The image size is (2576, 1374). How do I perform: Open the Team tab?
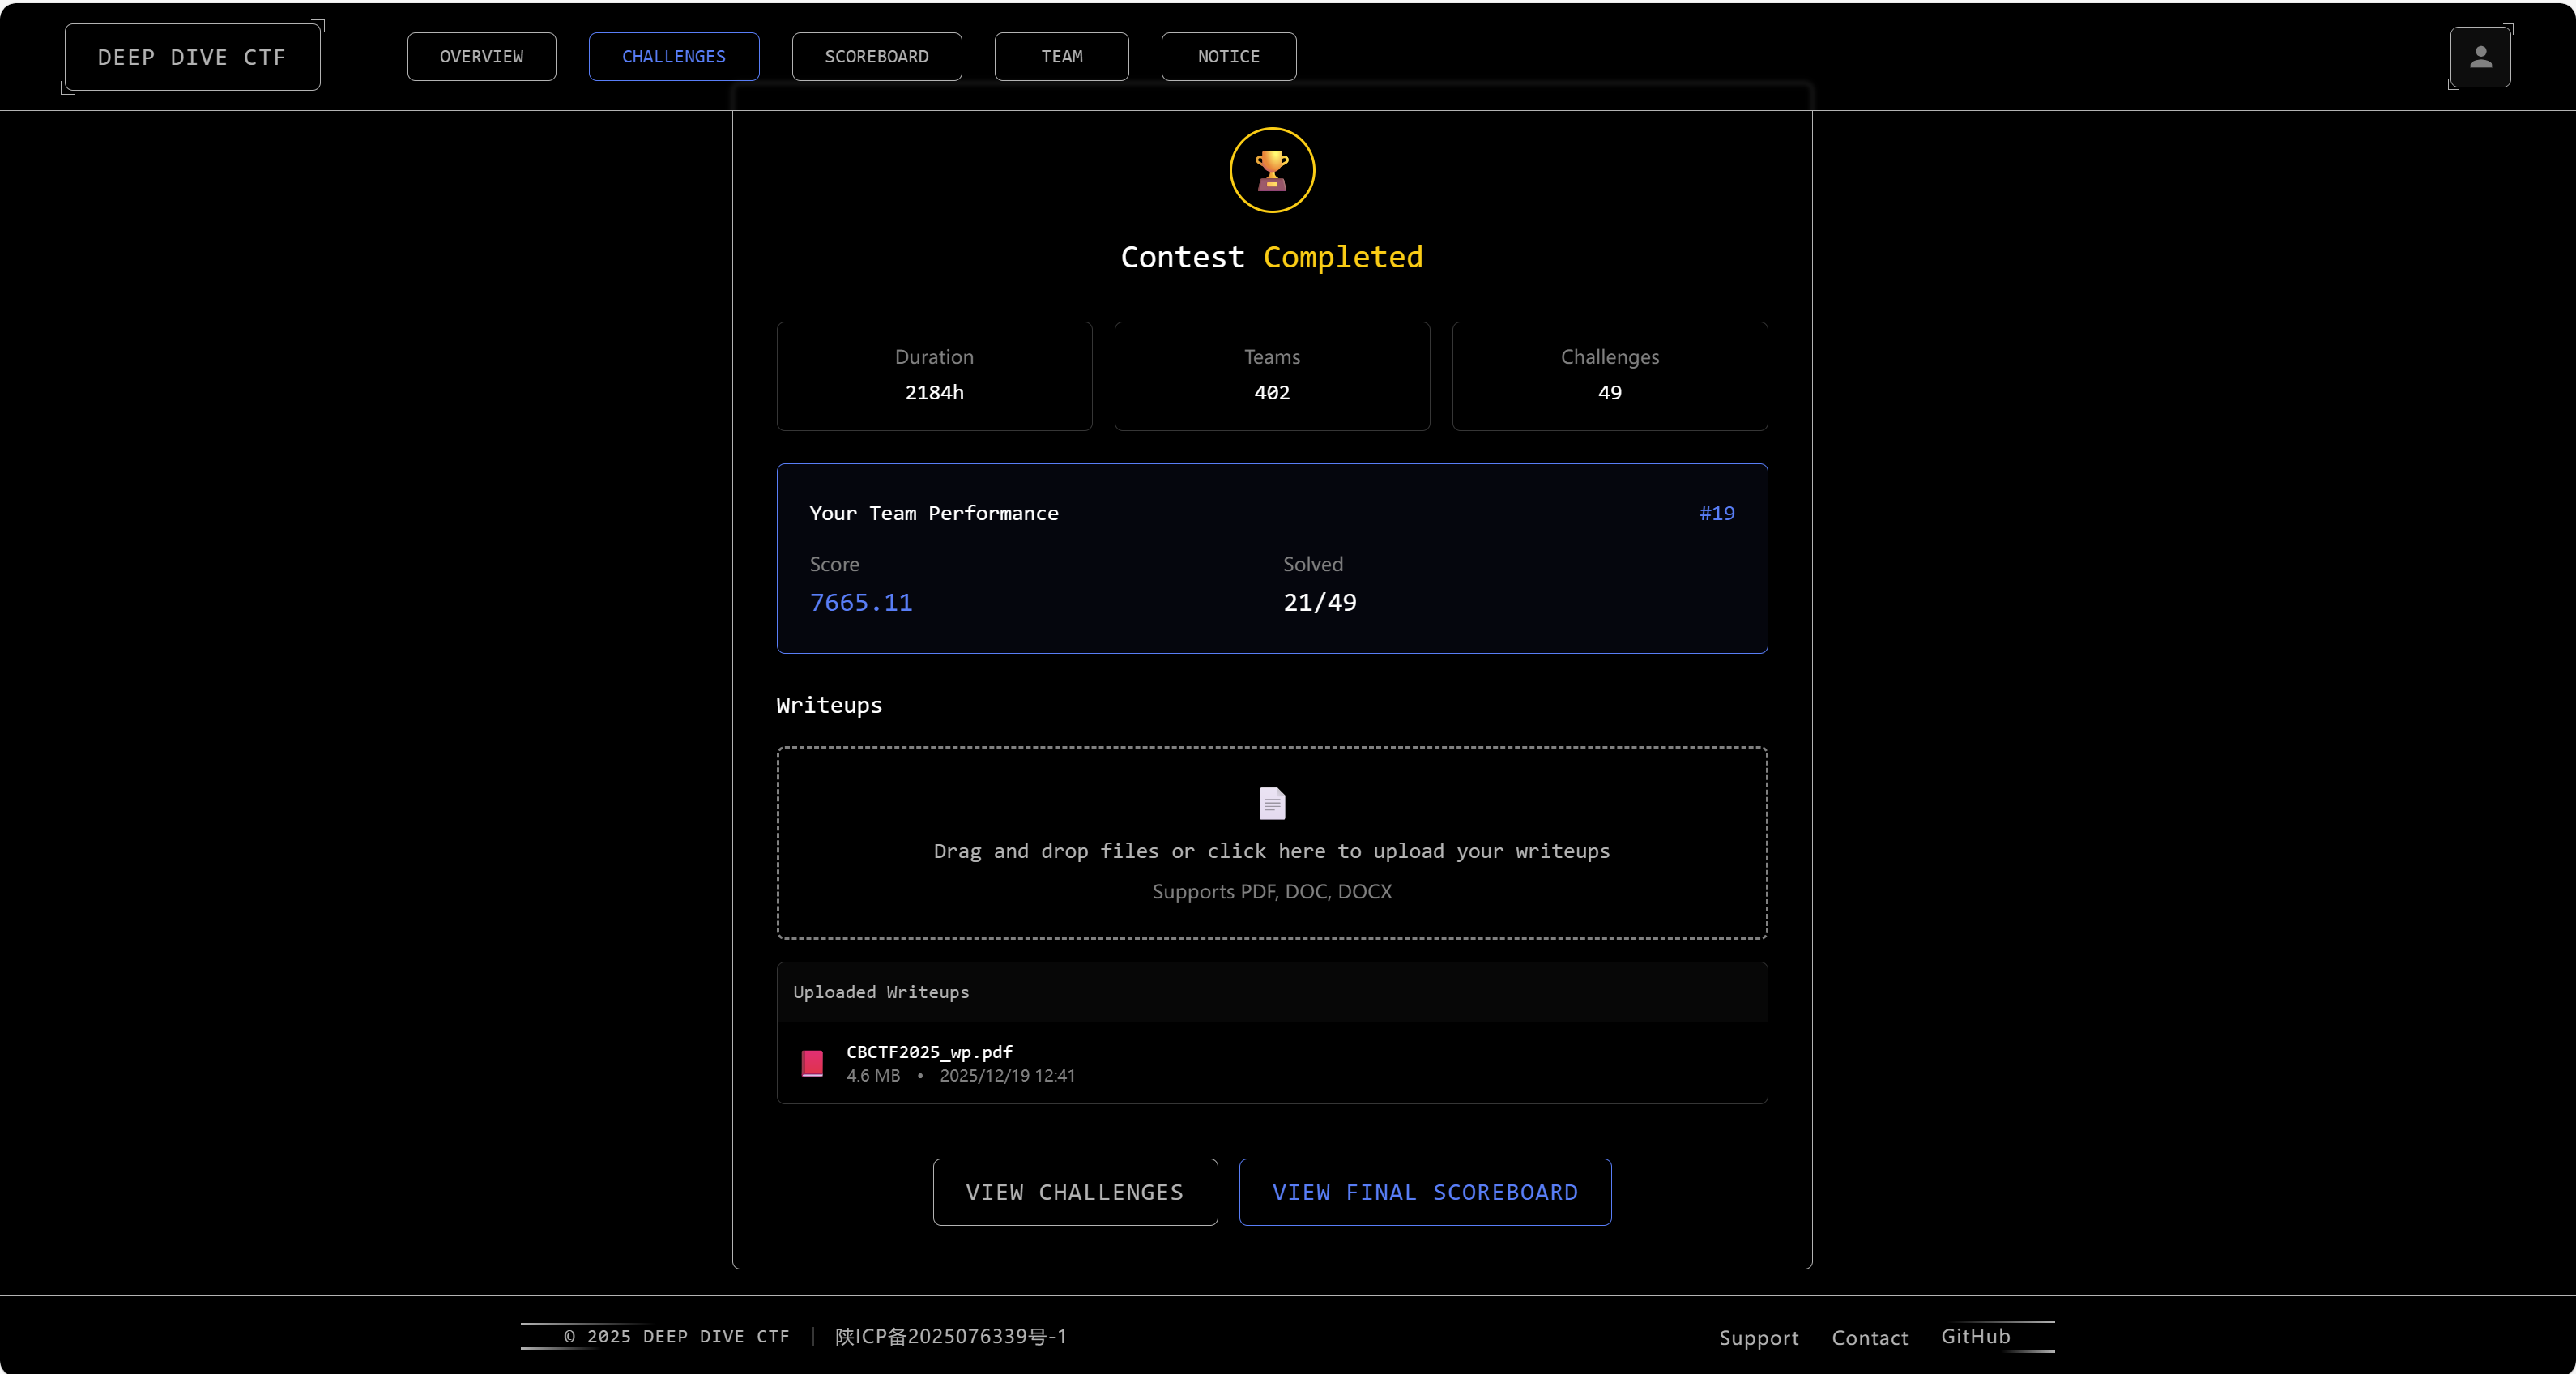coord(1061,57)
